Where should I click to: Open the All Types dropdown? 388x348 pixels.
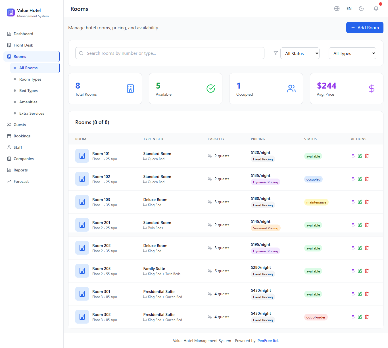pos(352,53)
